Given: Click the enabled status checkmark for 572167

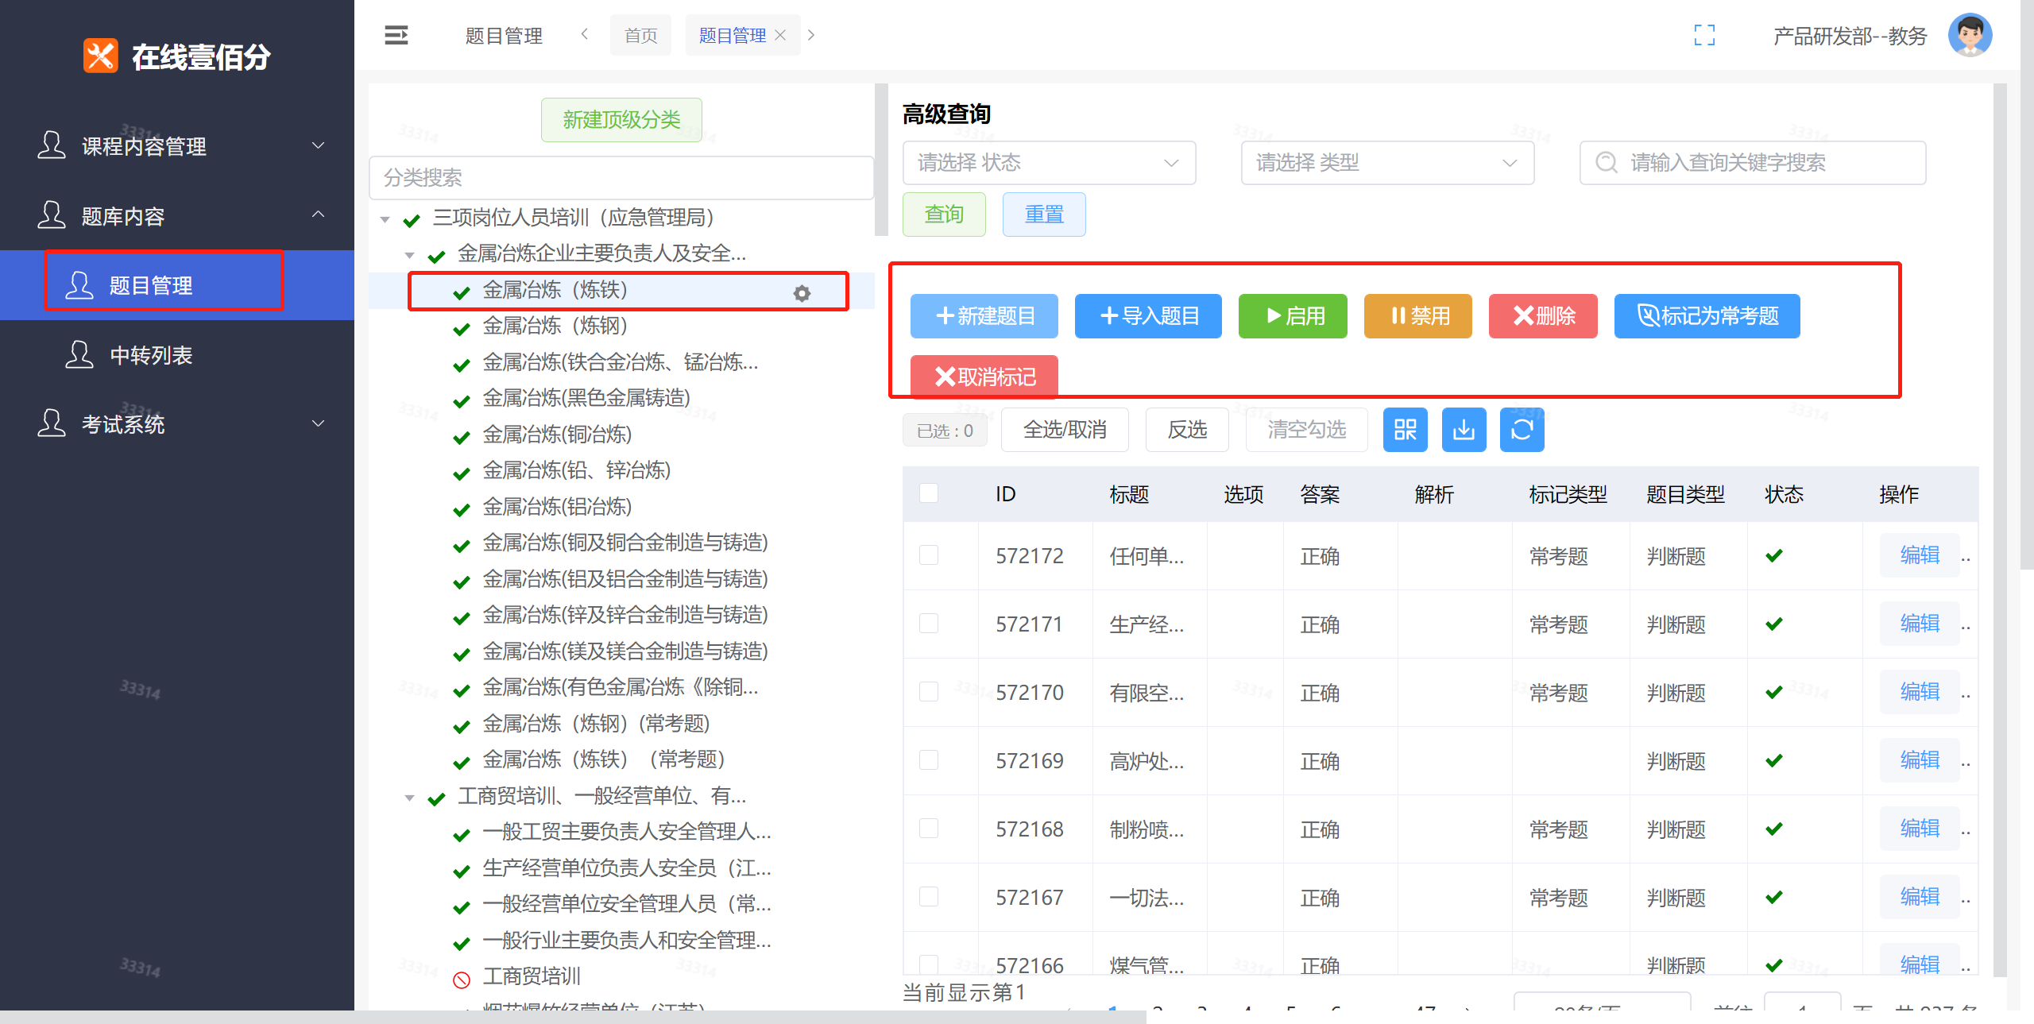Looking at the screenshot, I should pyautogui.click(x=1773, y=897).
